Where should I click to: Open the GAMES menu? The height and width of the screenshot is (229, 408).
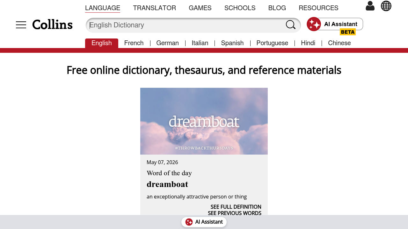pos(200,8)
